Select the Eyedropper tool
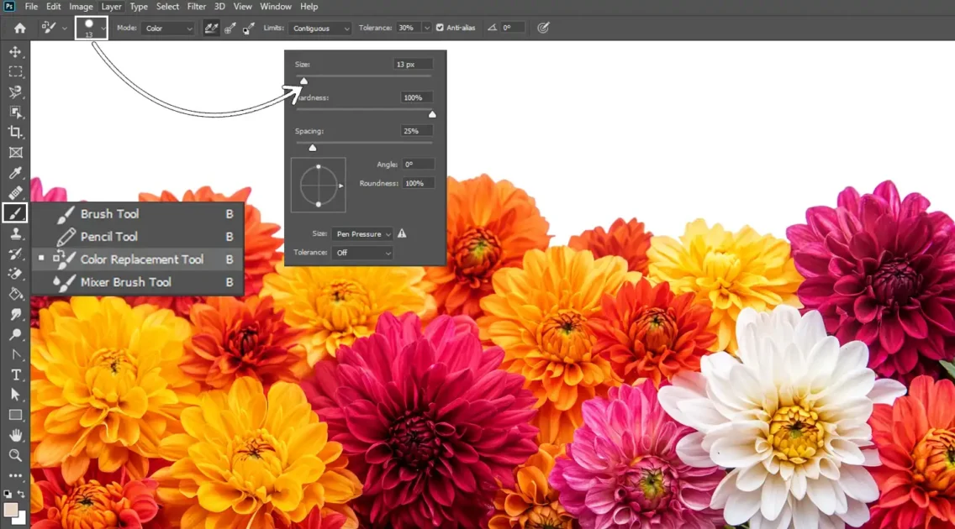This screenshot has width=955, height=529. click(x=15, y=173)
